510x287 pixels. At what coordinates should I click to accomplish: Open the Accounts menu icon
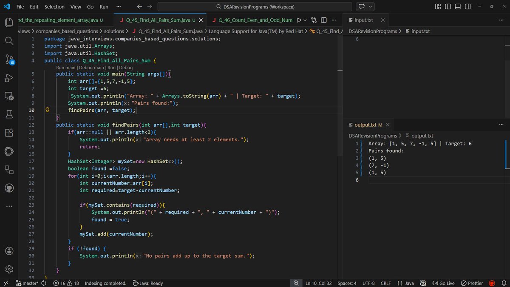[9, 251]
